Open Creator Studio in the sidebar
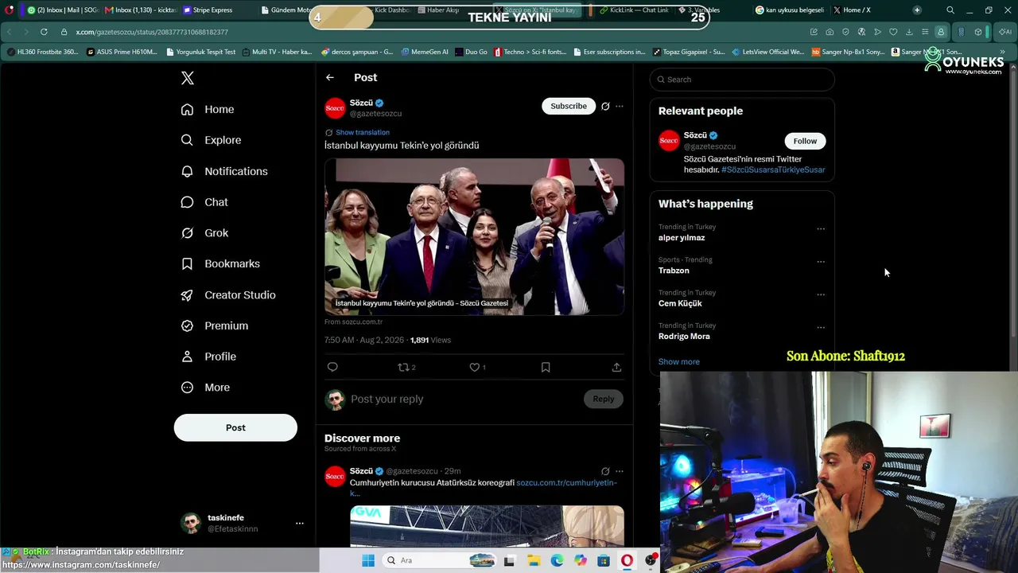The width and height of the screenshot is (1018, 573). tap(228, 294)
